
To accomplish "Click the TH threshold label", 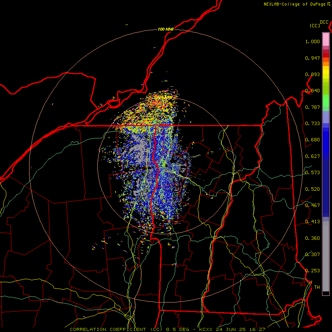I will click(x=317, y=287).
